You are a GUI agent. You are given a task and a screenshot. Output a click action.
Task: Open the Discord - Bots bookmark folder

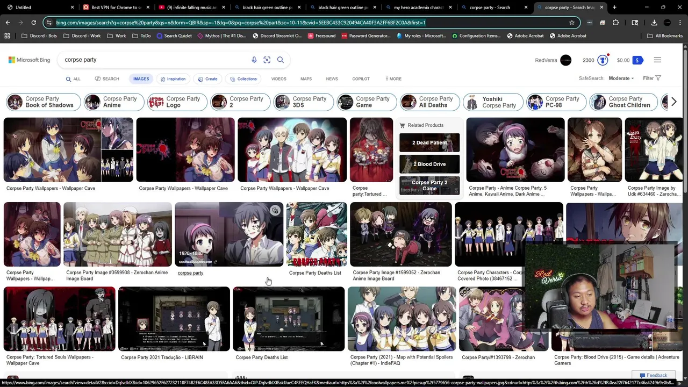coord(40,36)
